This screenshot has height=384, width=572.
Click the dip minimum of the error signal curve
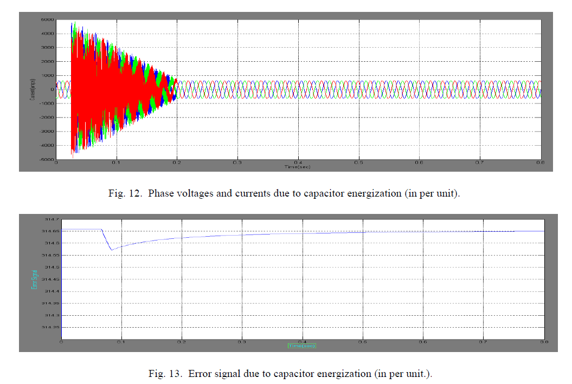click(111, 250)
